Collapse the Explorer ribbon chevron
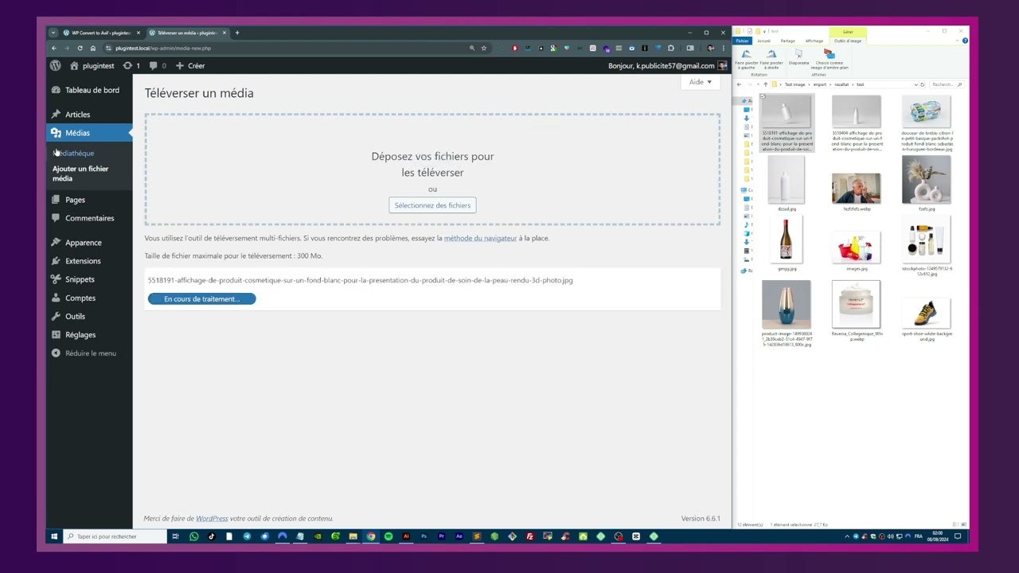 (x=958, y=41)
